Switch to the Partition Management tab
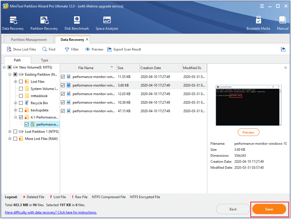The width and height of the screenshot is (291, 219). click(29, 40)
